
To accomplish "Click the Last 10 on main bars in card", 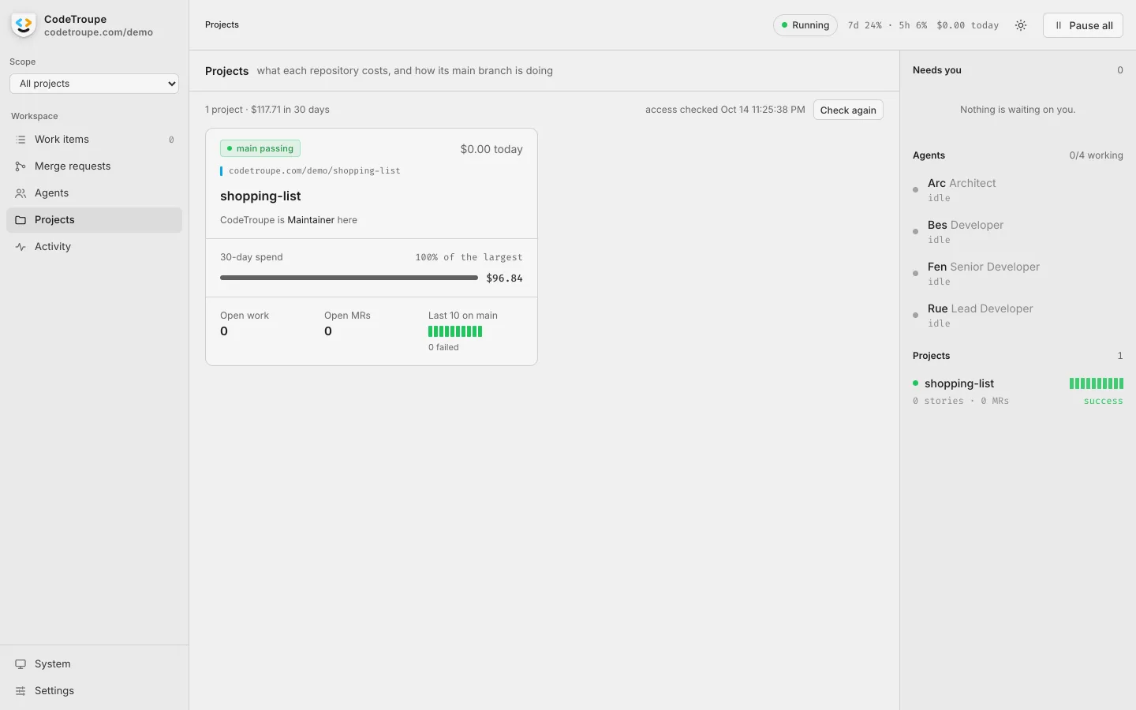I will (455, 332).
